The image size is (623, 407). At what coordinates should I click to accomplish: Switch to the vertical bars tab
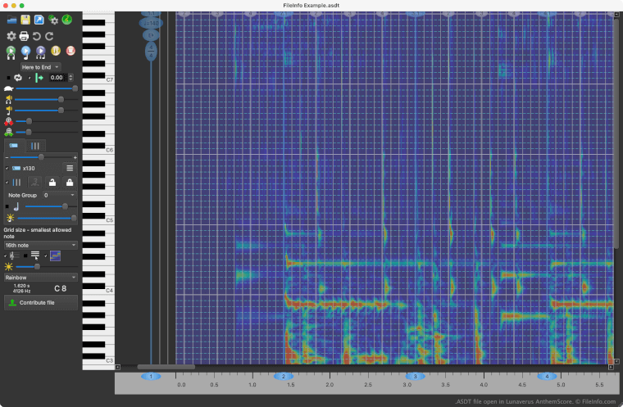[34, 145]
